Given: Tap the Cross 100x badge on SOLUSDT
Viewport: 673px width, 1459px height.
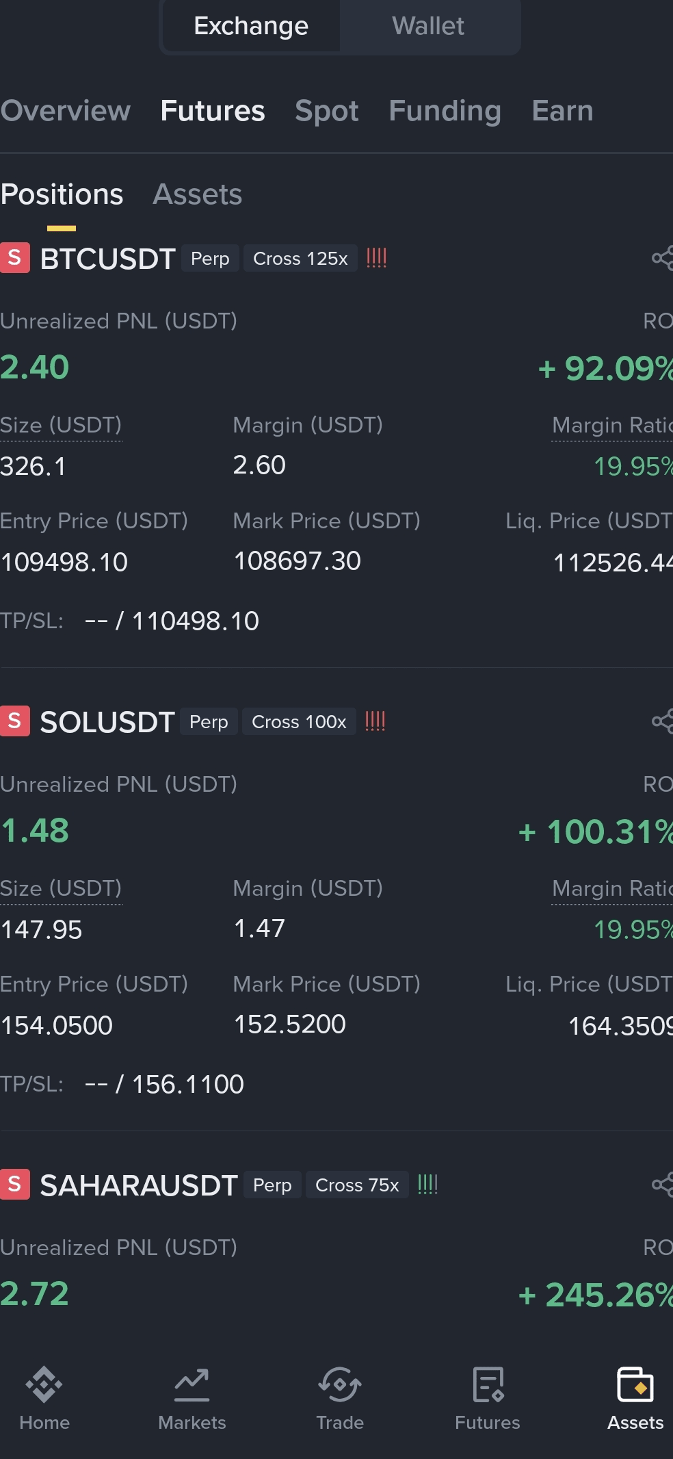Looking at the screenshot, I should tap(299, 722).
